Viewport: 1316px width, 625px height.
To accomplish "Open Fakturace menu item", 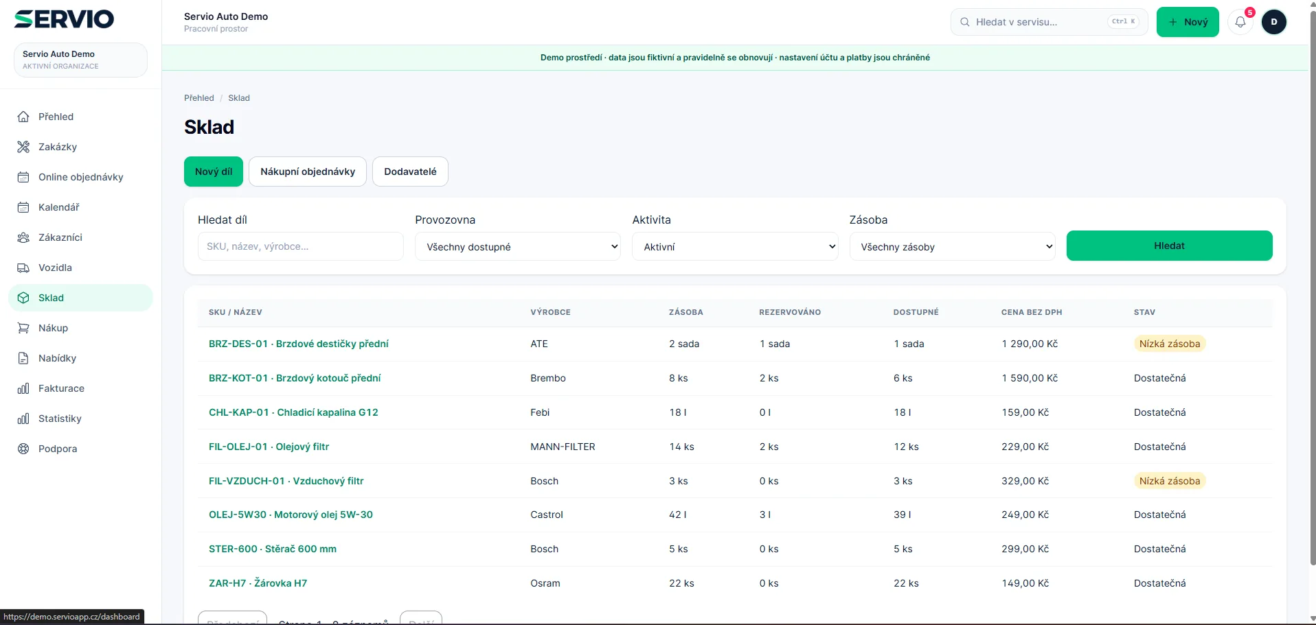I will tap(80, 388).
